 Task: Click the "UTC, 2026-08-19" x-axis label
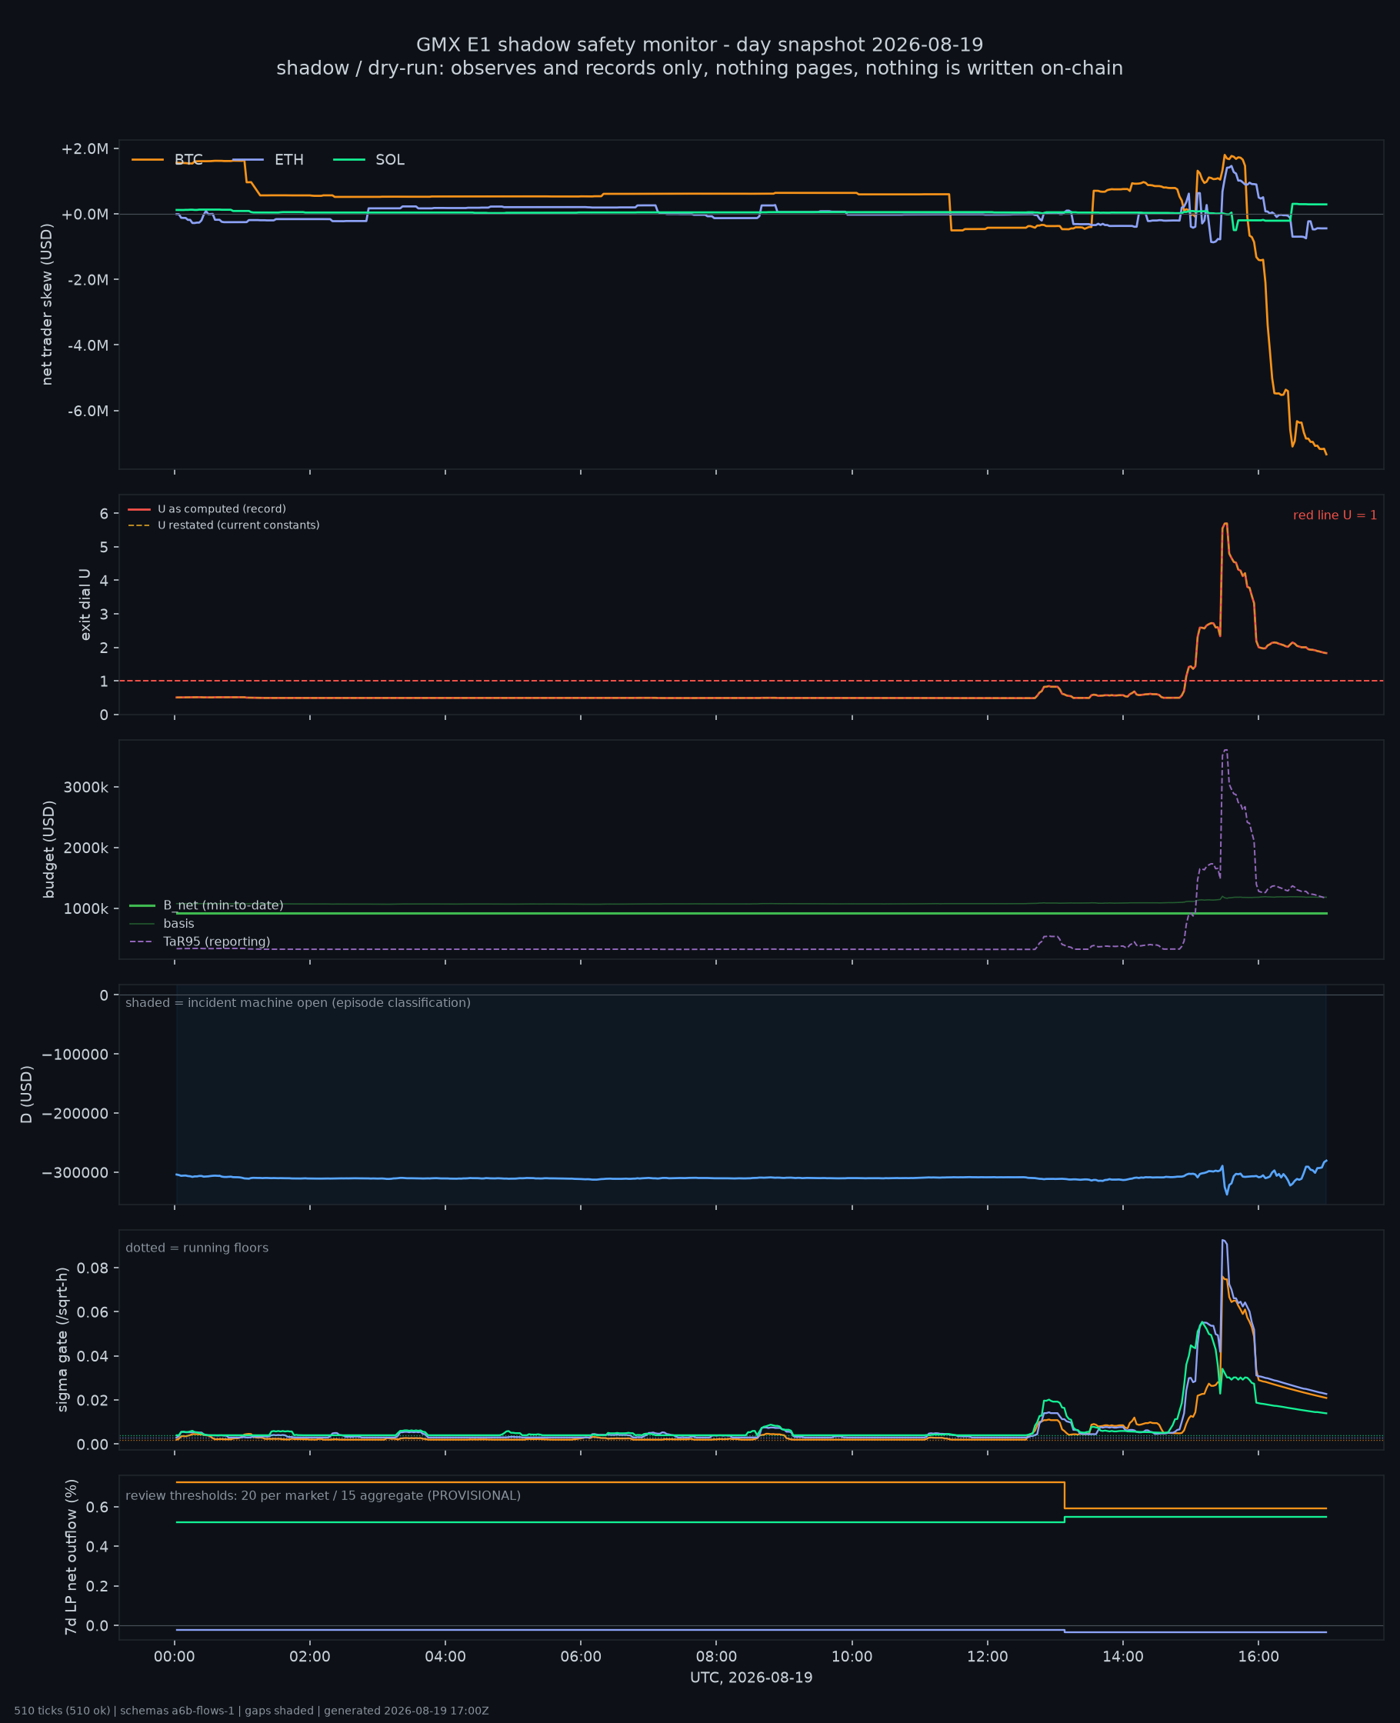tap(751, 1678)
